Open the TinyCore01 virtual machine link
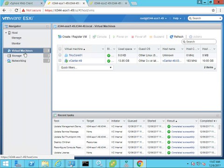Image resolution: width=224 pixels, height=168 pixels. (x=76, y=55)
